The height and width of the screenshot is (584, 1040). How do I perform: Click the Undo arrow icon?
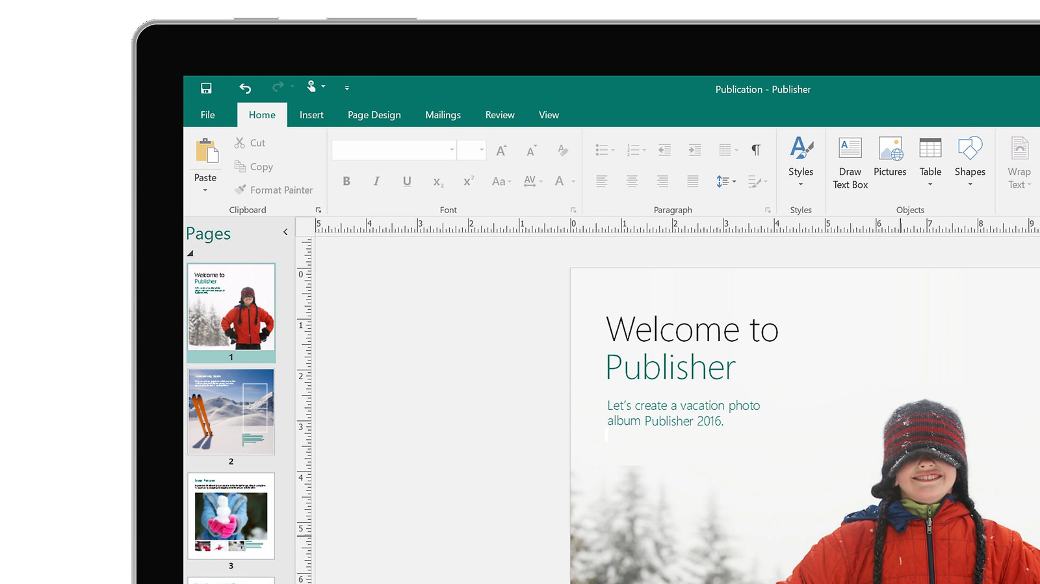(245, 88)
